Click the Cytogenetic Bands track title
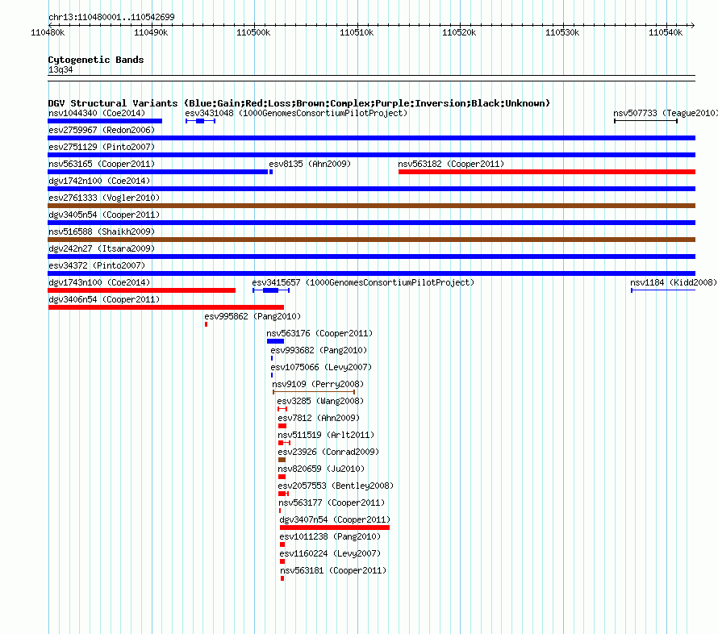This screenshot has height=634, width=718. [x=96, y=60]
